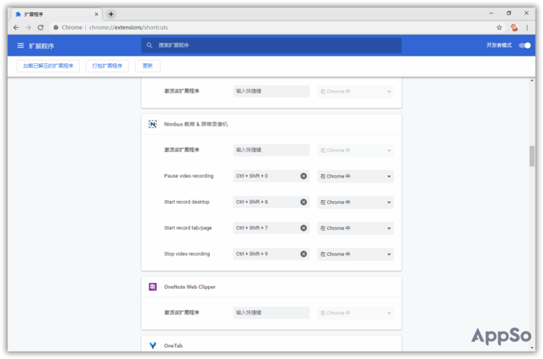Open the profile avatar in the toolbar

(x=514, y=28)
